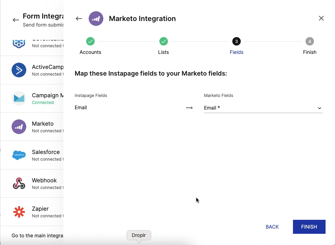Close the Marketo Integration dialog
This screenshot has width=335, height=245.
coord(321,18)
